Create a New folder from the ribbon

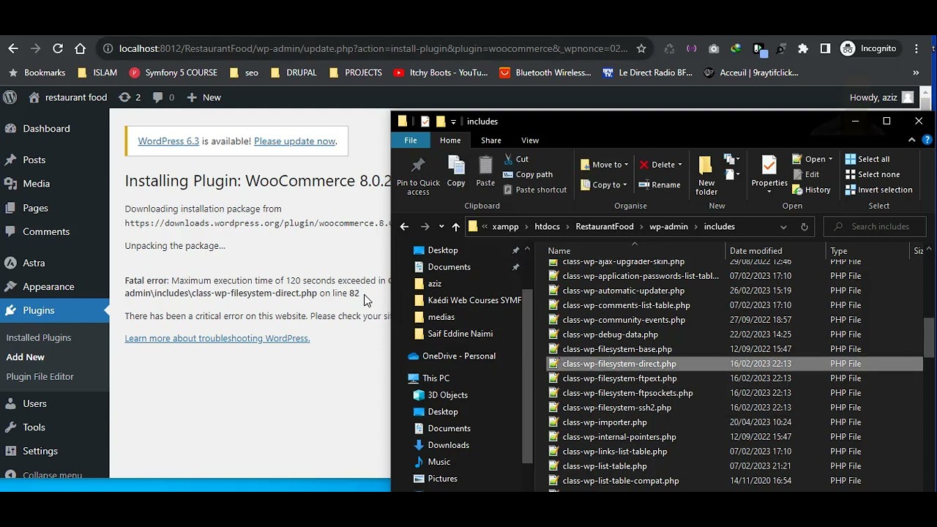click(x=706, y=176)
